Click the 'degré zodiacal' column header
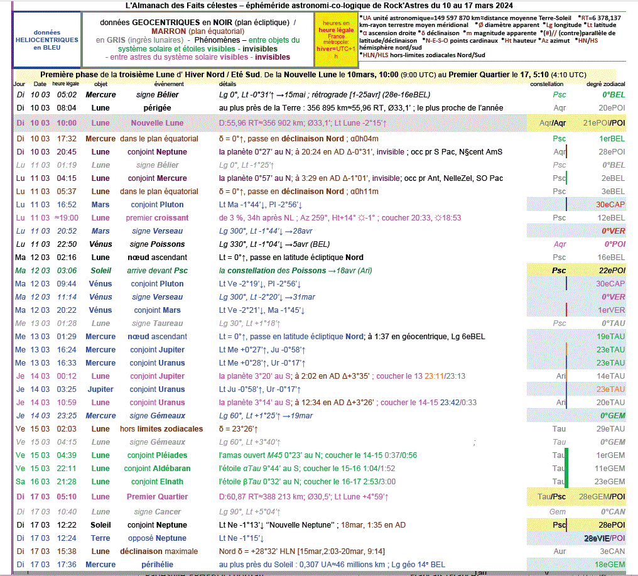Viewport: 638px width, 576px height. pyautogui.click(x=605, y=84)
